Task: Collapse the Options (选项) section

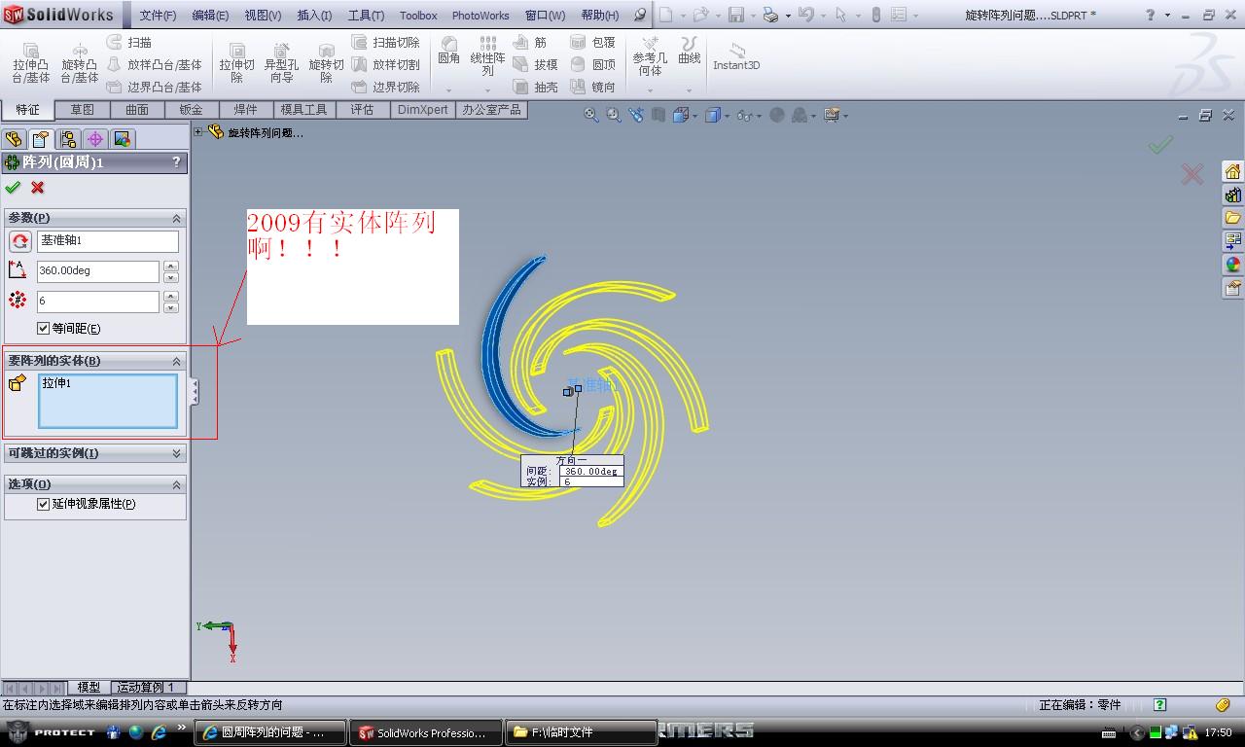Action: 176,484
